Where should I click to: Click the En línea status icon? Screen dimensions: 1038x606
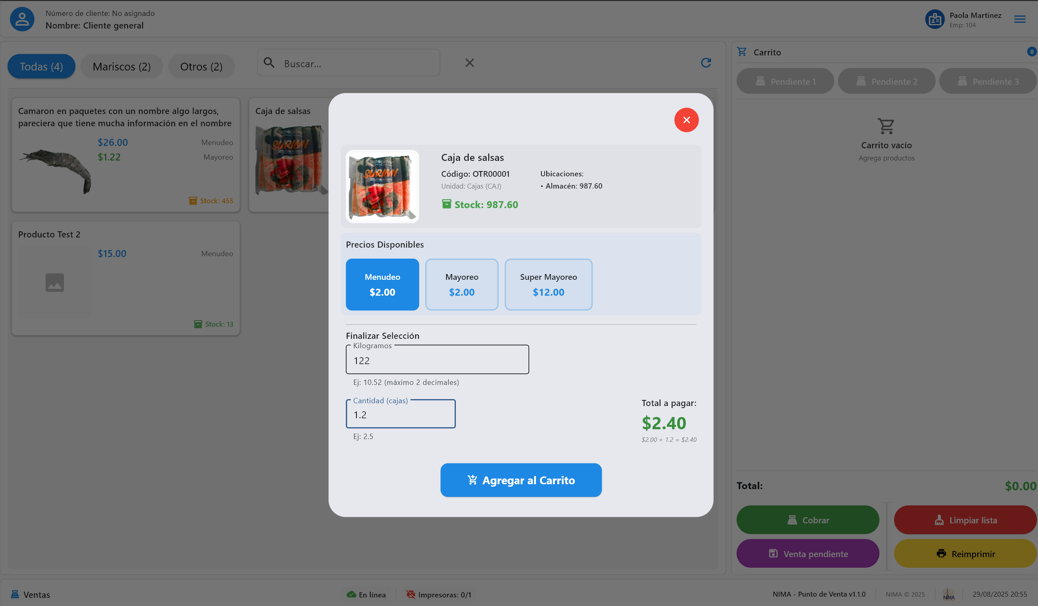click(x=351, y=594)
